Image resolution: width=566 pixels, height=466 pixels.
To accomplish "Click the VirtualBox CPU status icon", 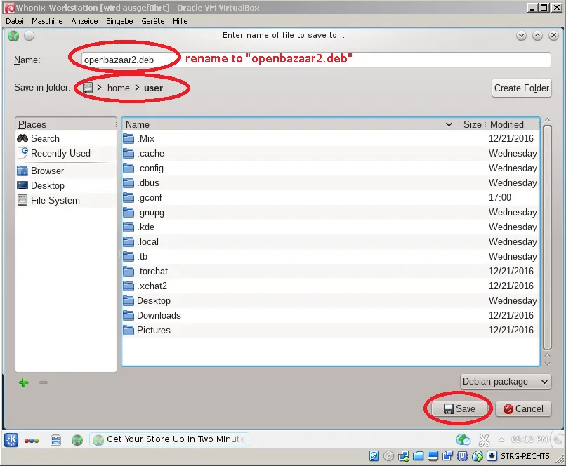I will [462, 456].
